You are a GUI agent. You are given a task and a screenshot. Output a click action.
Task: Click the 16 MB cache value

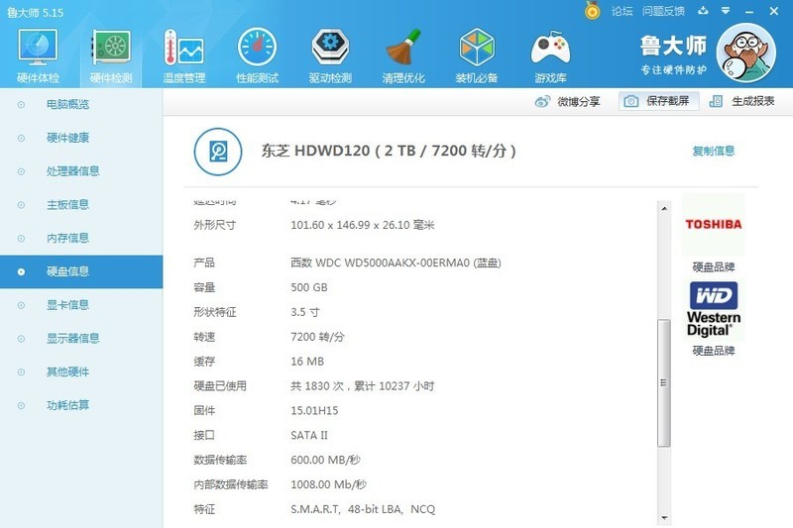coord(307,362)
